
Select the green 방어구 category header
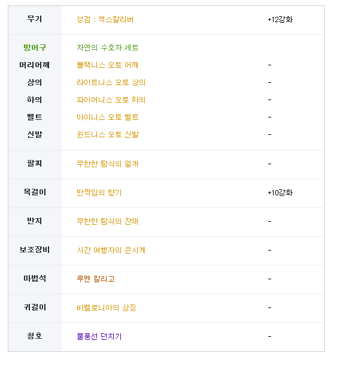tap(35, 48)
